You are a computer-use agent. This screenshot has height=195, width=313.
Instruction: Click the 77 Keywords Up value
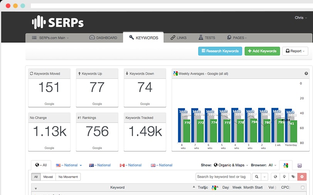coord(97,87)
